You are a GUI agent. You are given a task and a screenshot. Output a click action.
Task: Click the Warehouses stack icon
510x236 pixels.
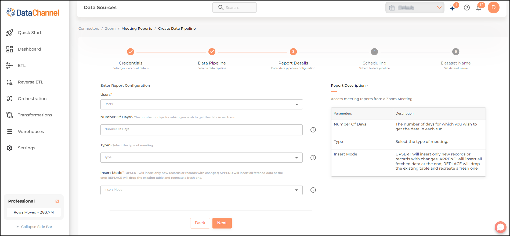(10, 132)
